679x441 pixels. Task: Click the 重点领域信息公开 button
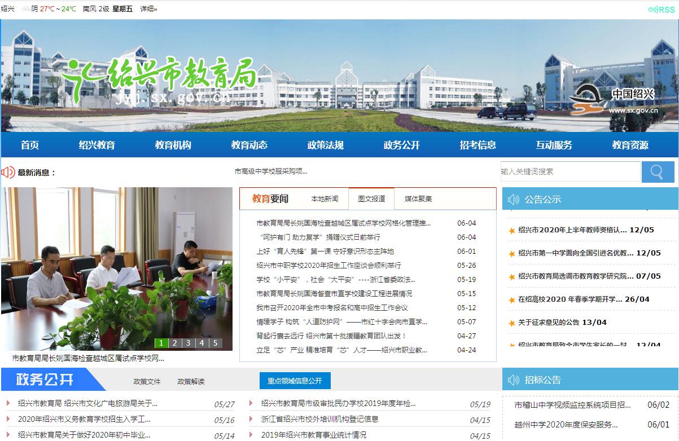295,381
